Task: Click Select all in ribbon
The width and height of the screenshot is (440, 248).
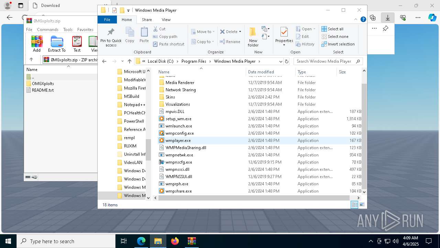Action: (x=332, y=29)
